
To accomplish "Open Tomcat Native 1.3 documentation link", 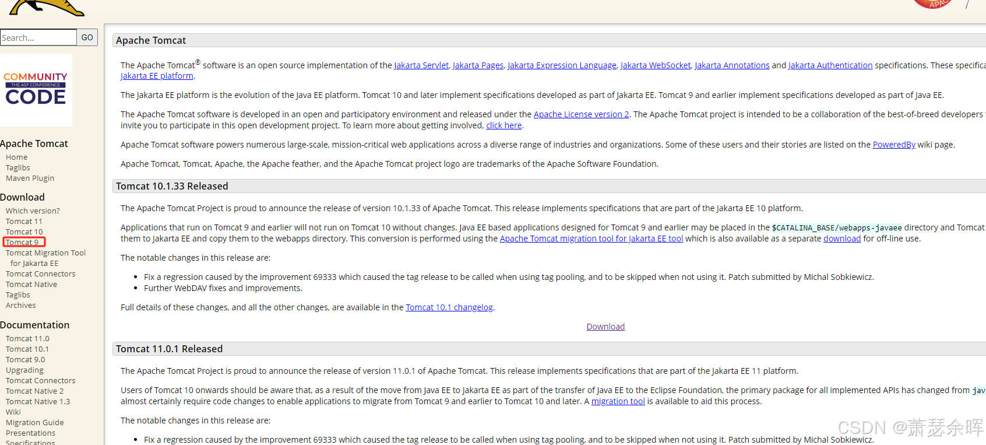I will point(38,402).
